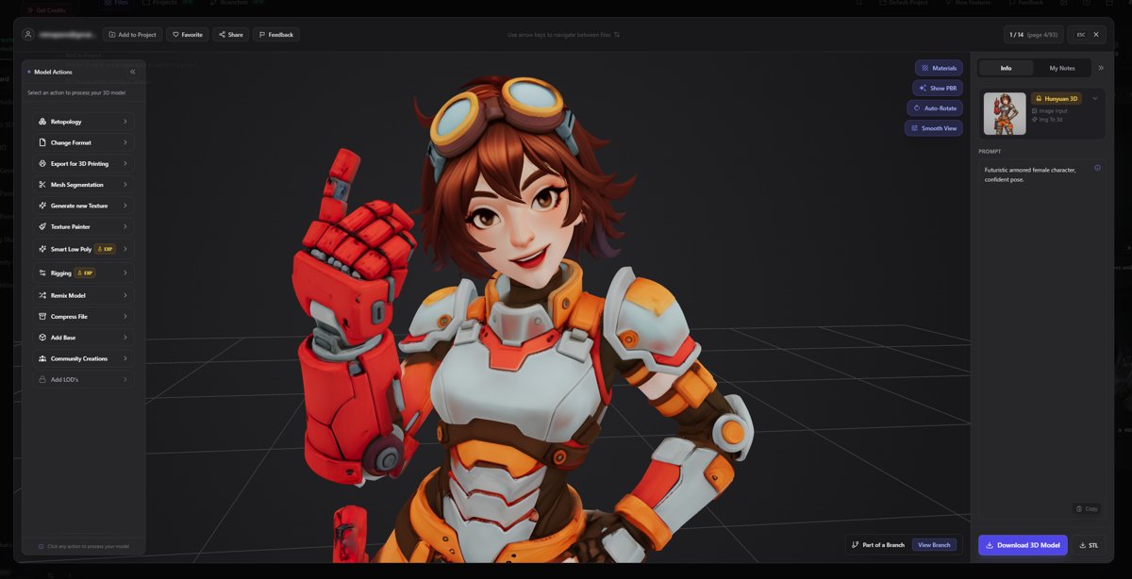Select the Remix Model action
This screenshot has width=1132, height=579.
tap(82, 294)
